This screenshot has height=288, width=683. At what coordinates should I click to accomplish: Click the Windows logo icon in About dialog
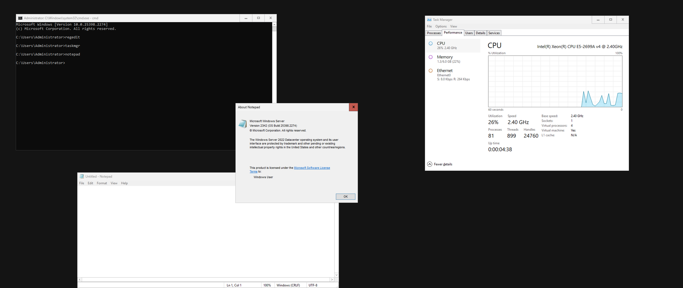(243, 124)
